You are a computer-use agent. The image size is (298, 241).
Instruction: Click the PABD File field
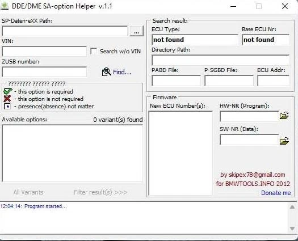pyautogui.click(x=176, y=81)
